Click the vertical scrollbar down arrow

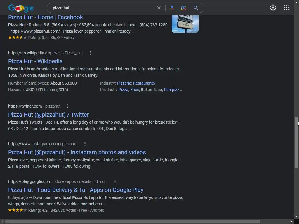coord(296,216)
